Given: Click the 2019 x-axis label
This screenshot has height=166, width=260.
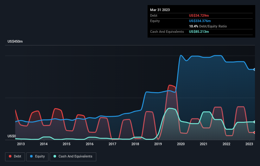Looking at the screenshot, I should coord(158,144).
